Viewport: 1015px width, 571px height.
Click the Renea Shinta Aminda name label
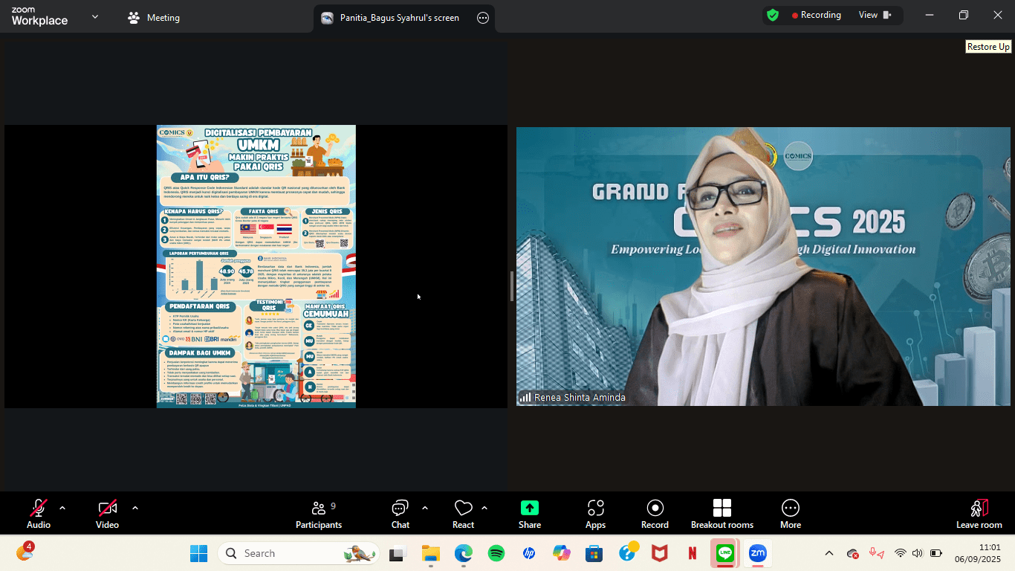pos(580,398)
